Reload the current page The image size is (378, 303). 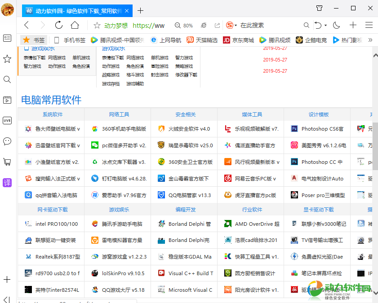(x=58, y=25)
